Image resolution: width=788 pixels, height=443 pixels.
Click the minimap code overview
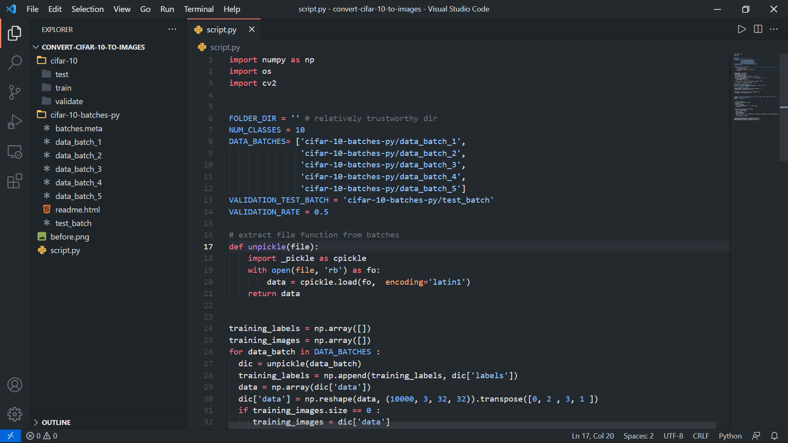click(754, 87)
